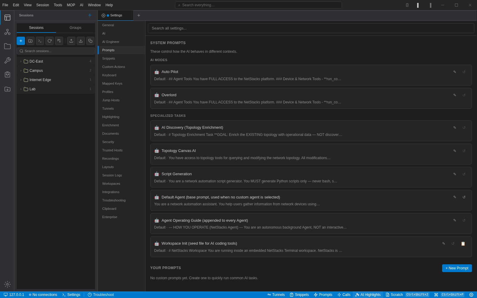Click 127.0.0.1 in status bar
Screen dimensions: 477x298
tap(14, 295)
